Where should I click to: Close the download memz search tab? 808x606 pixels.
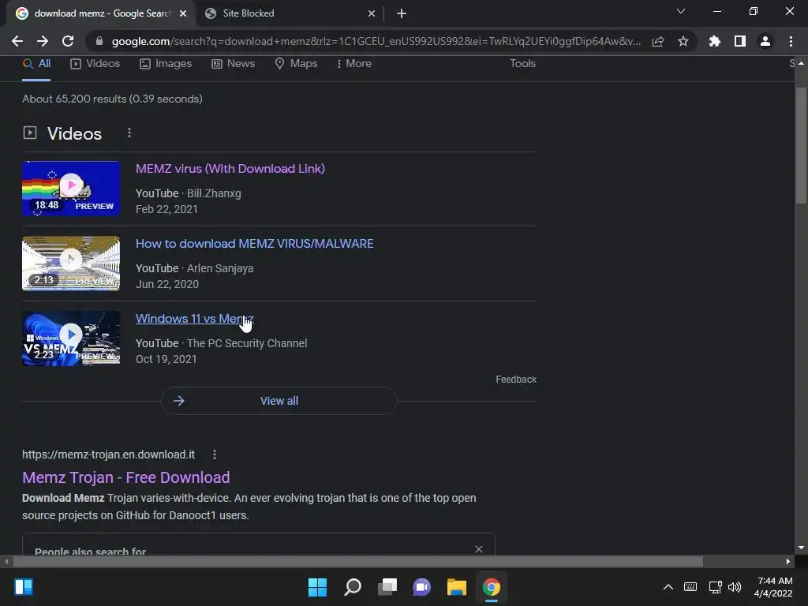(183, 13)
